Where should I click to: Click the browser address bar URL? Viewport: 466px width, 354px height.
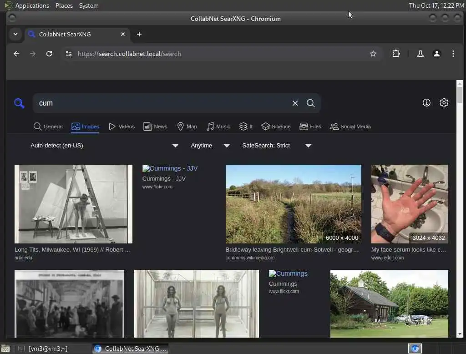pos(129,54)
